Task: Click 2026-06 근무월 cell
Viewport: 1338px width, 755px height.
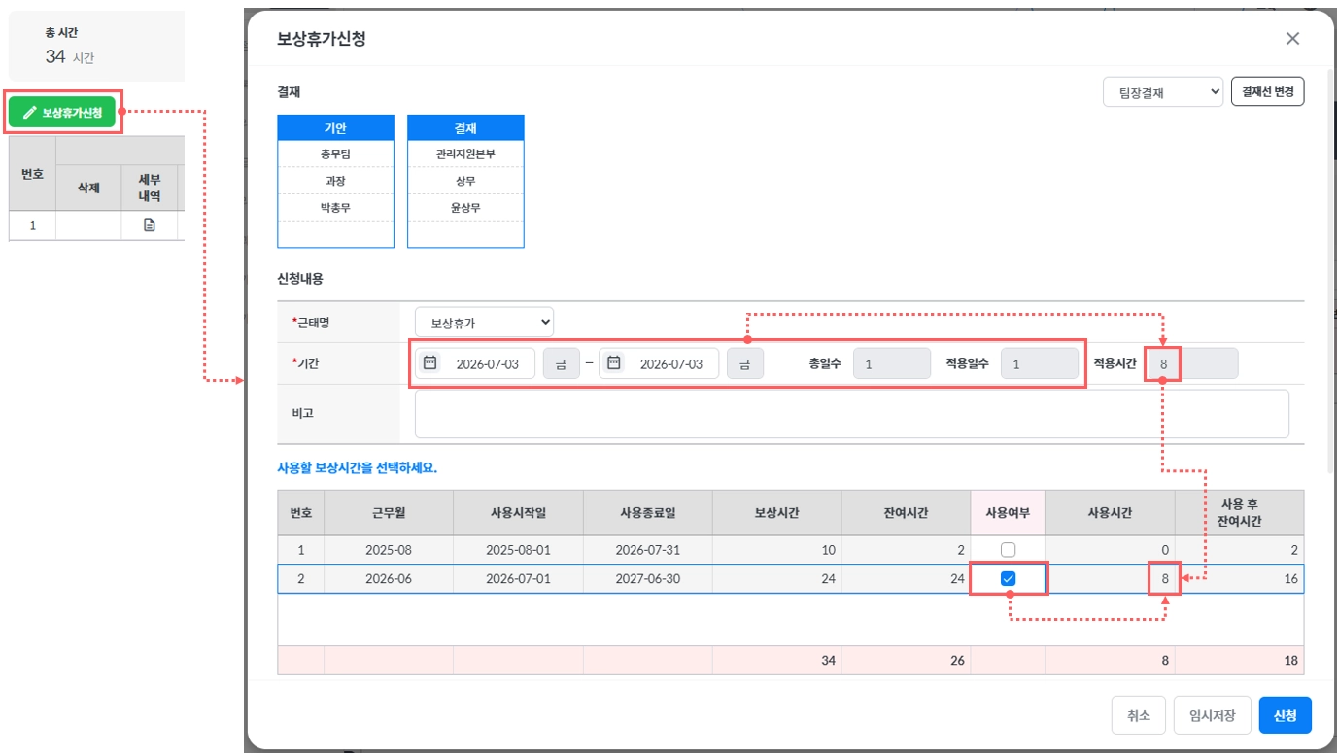Action: coord(389,579)
